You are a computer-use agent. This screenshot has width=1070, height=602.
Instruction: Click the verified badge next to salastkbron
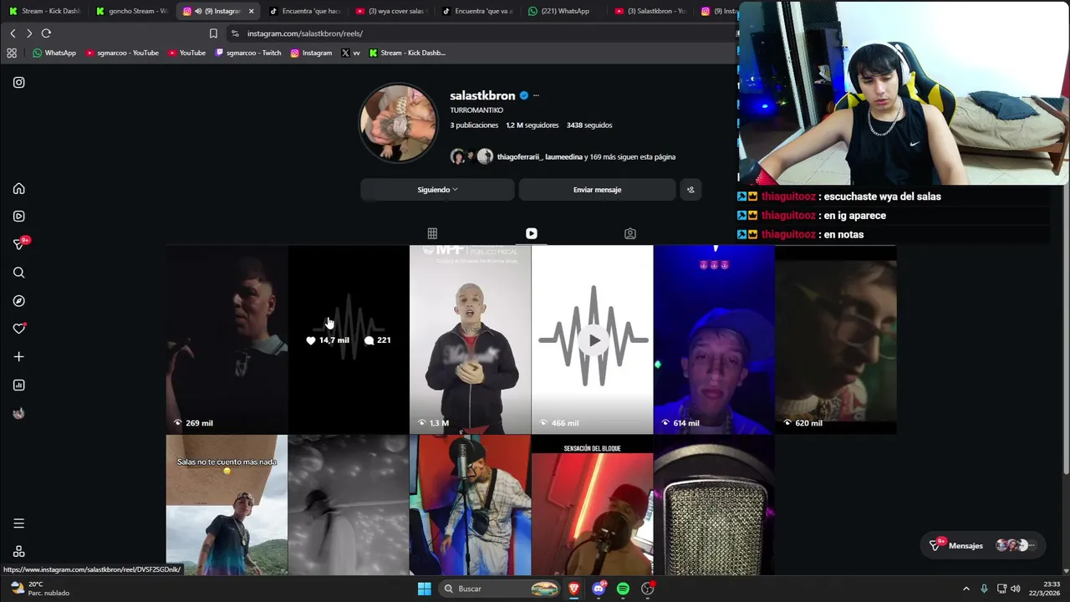coord(524,95)
